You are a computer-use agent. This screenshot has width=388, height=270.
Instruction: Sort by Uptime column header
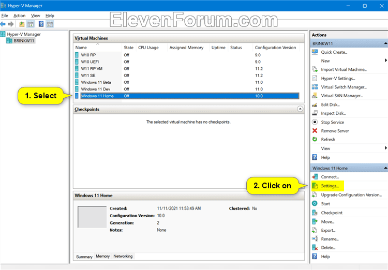click(x=218, y=48)
